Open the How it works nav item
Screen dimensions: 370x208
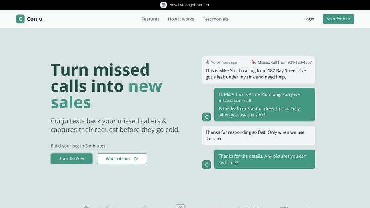coord(181,19)
